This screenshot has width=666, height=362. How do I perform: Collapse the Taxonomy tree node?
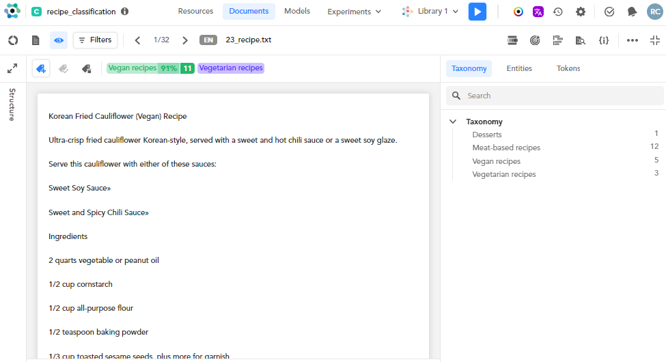(453, 122)
